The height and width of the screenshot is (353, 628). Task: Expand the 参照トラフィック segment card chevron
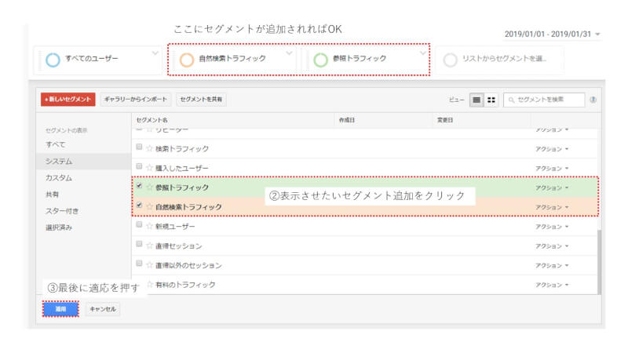pos(423,53)
